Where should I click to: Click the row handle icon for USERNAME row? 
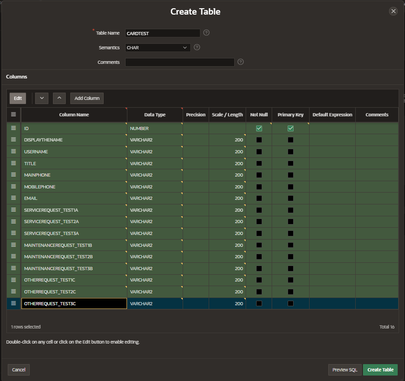13,151
